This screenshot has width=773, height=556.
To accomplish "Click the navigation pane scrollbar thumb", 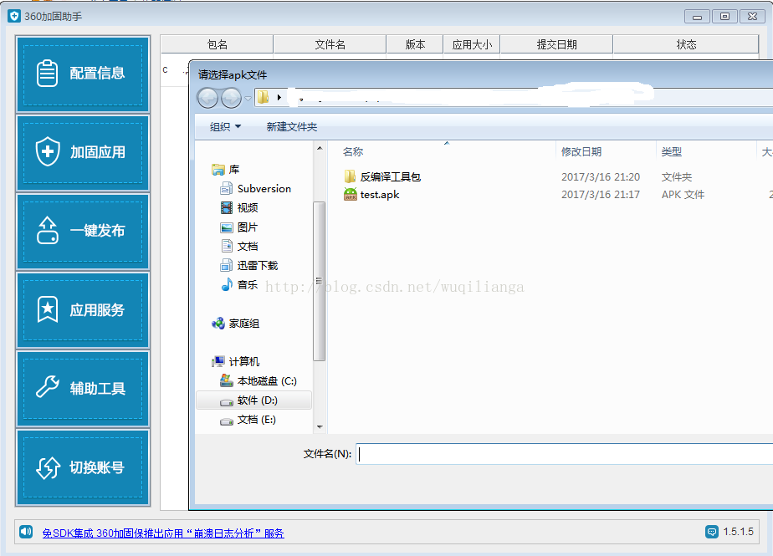I will point(320,282).
